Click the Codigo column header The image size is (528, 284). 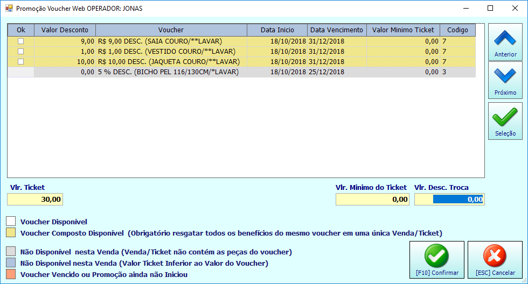pyautogui.click(x=457, y=30)
